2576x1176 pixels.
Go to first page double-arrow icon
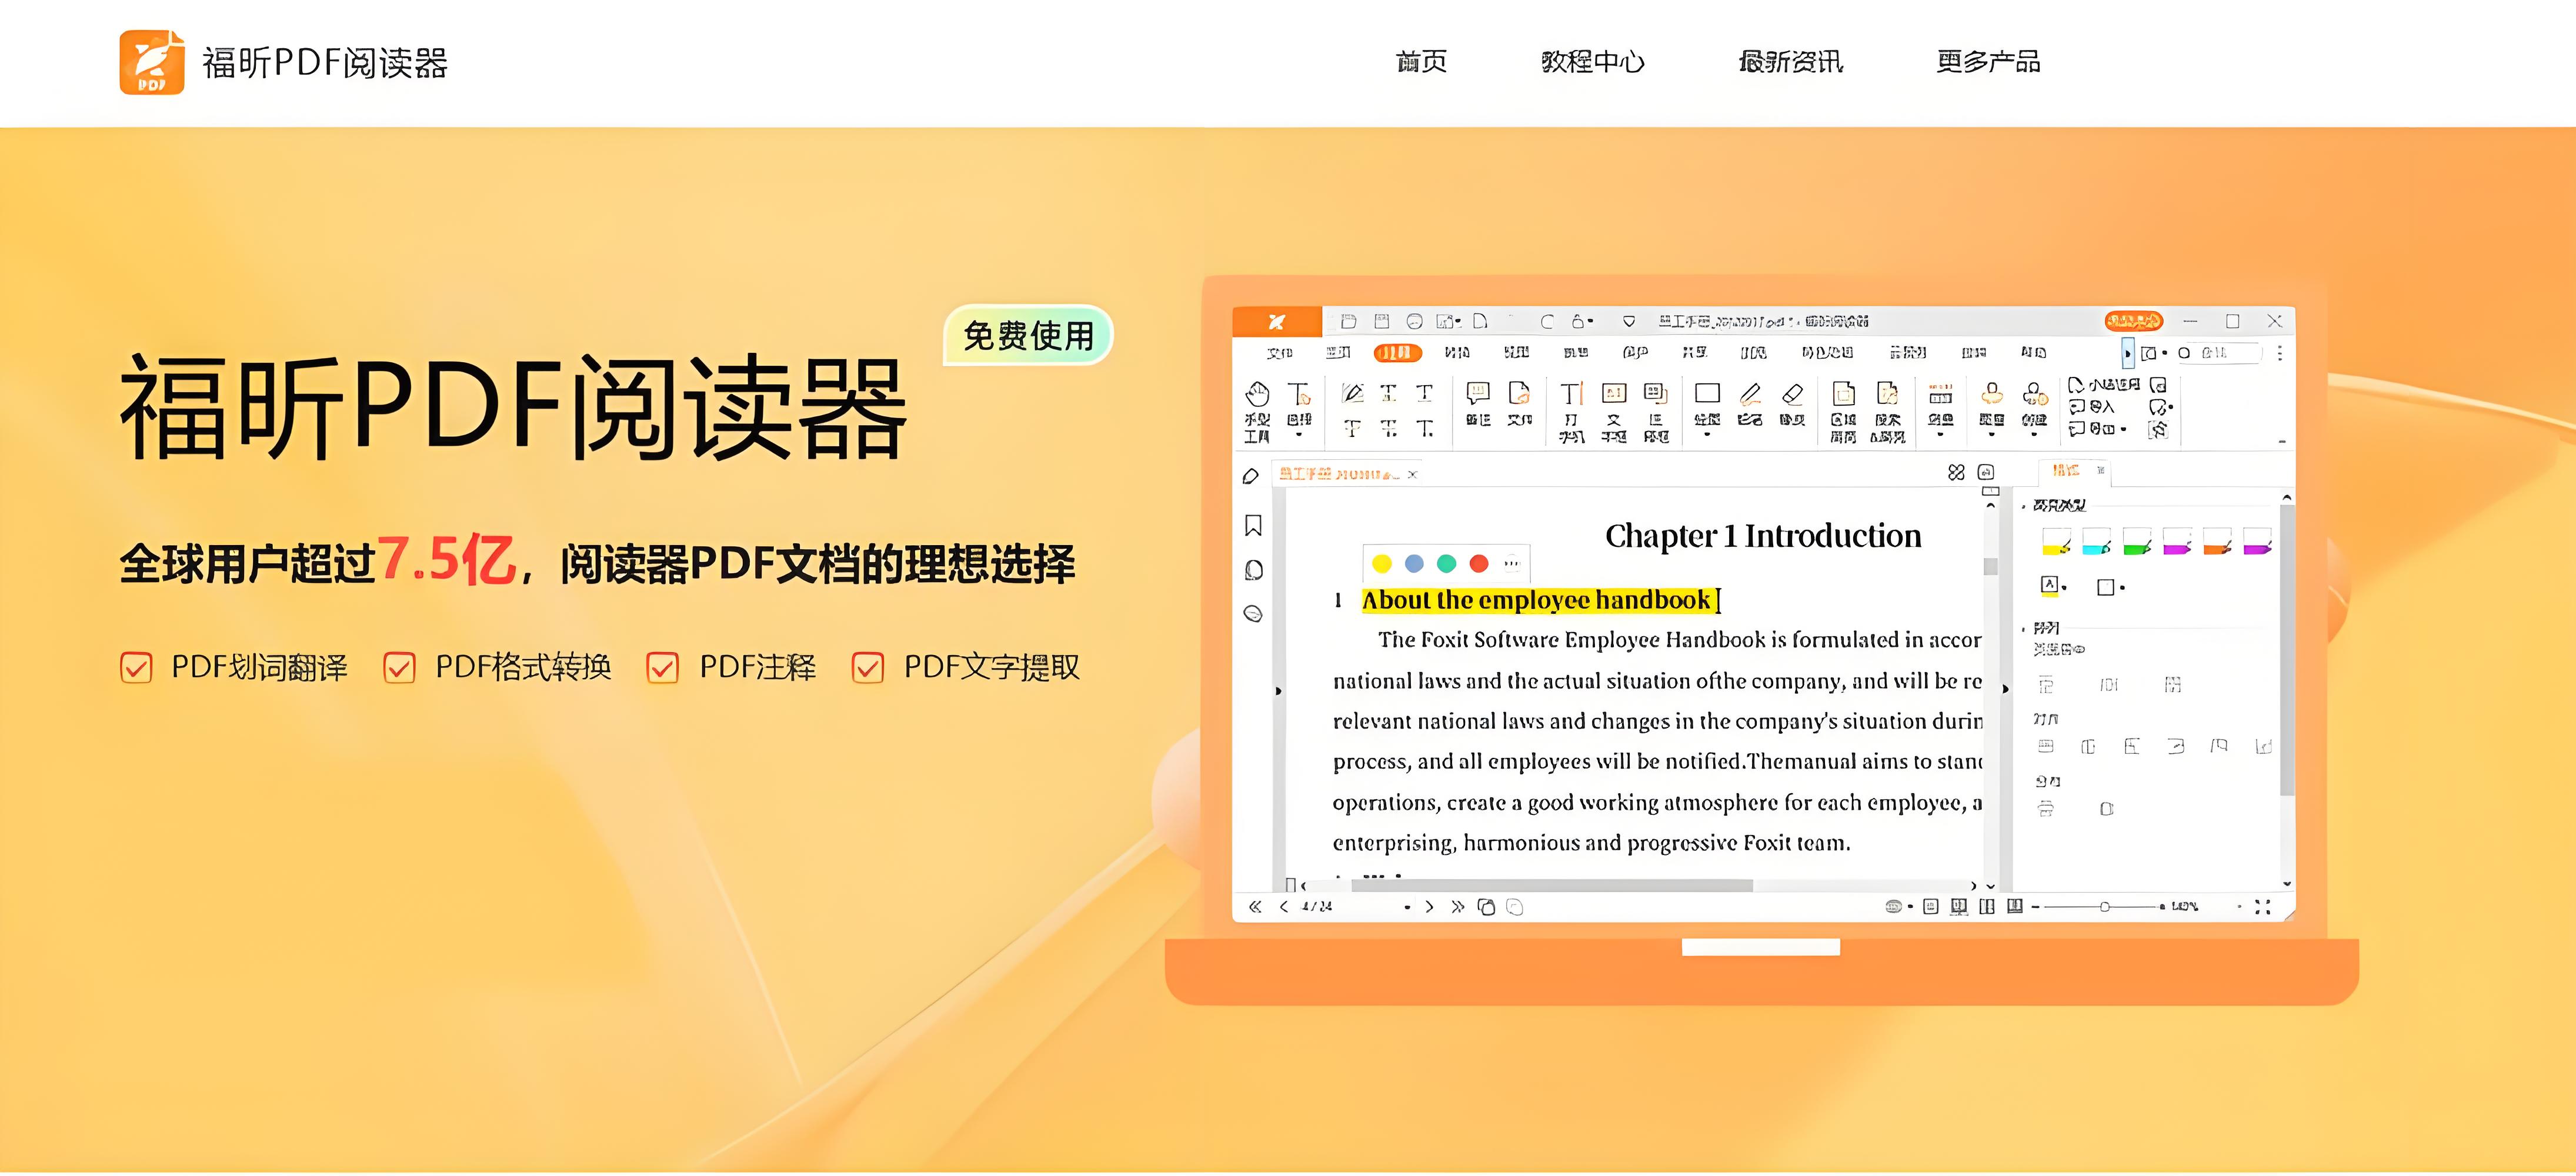[x=1255, y=907]
